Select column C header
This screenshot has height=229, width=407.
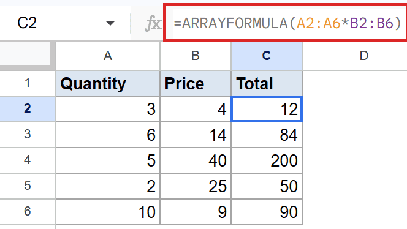point(267,56)
